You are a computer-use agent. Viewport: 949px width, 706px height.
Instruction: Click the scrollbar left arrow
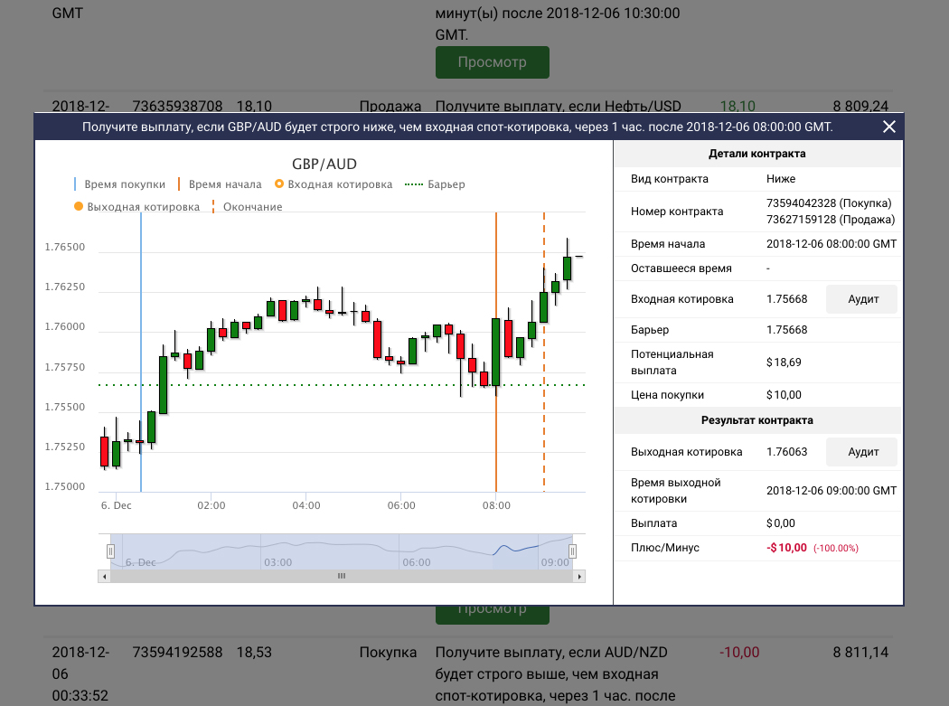tap(103, 576)
